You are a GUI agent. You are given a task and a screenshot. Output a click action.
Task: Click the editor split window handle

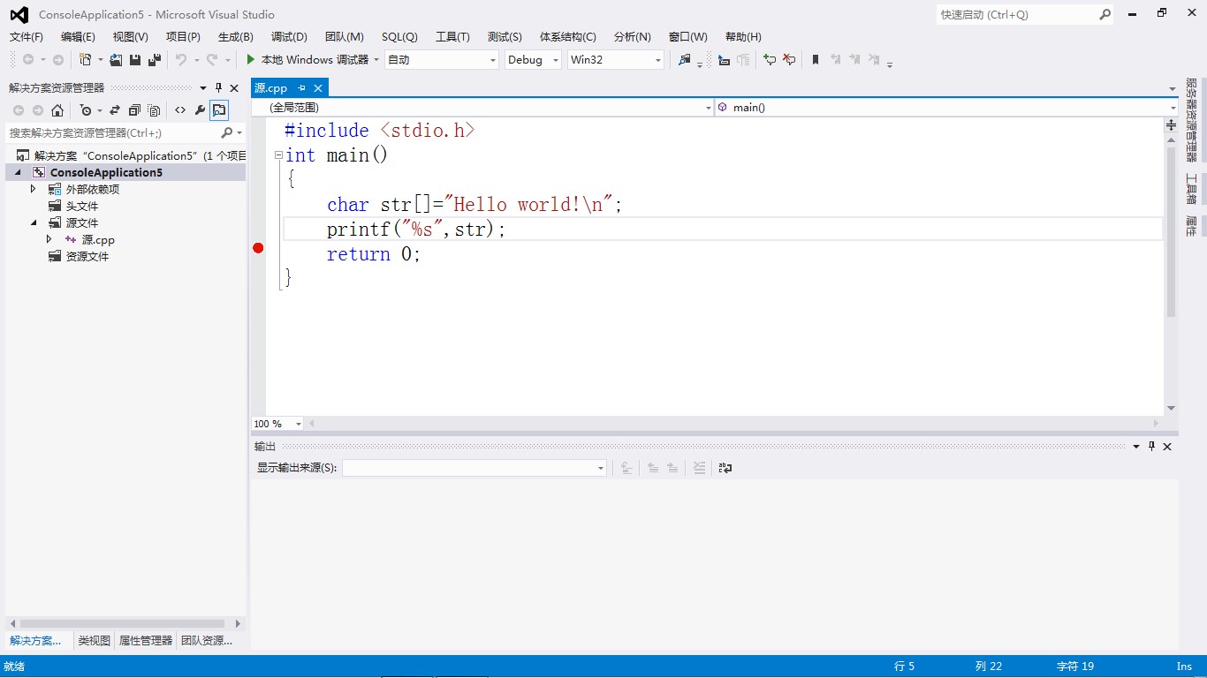[1171, 124]
